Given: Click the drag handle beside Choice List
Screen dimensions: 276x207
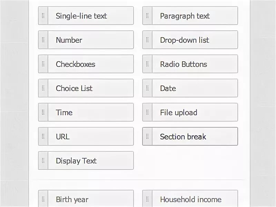Looking at the screenshot, I should 43,88.
